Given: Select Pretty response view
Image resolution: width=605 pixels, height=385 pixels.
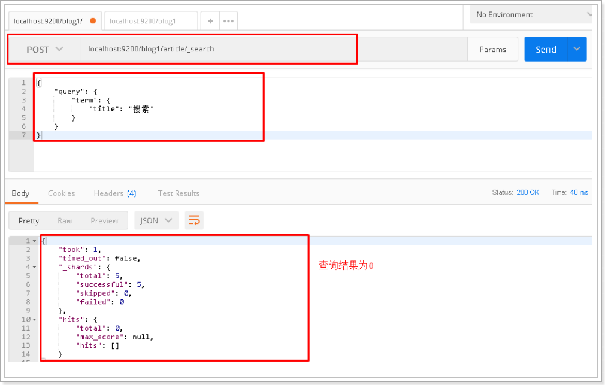Looking at the screenshot, I should click(29, 221).
